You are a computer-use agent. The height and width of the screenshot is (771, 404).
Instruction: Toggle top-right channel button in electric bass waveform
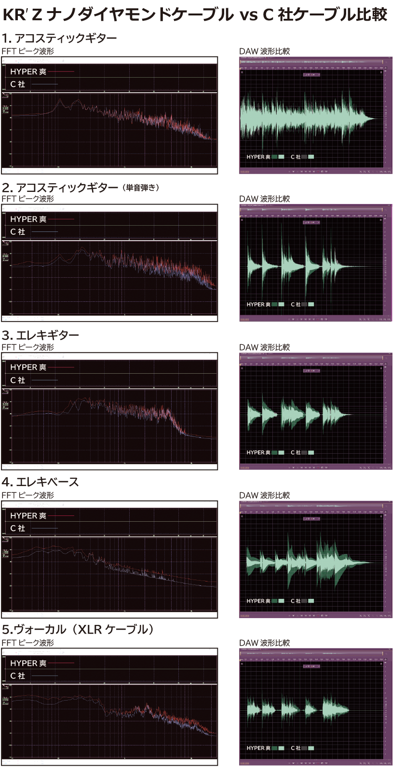[380, 516]
